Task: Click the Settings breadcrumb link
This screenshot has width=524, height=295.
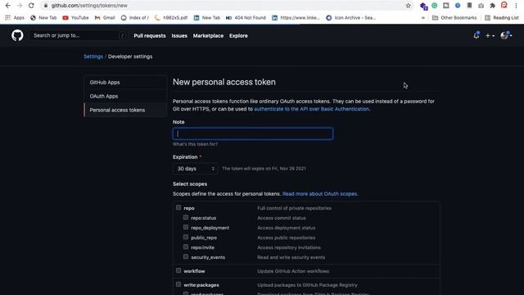Action: [93, 57]
